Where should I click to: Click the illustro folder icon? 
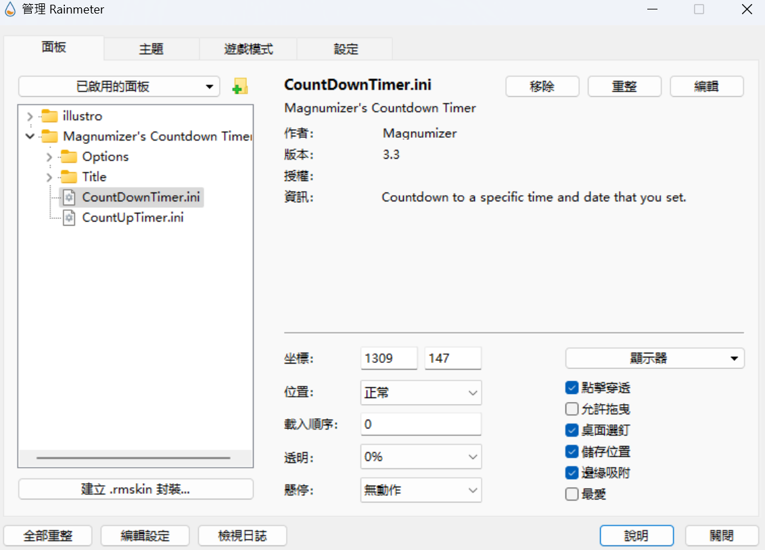tap(50, 116)
